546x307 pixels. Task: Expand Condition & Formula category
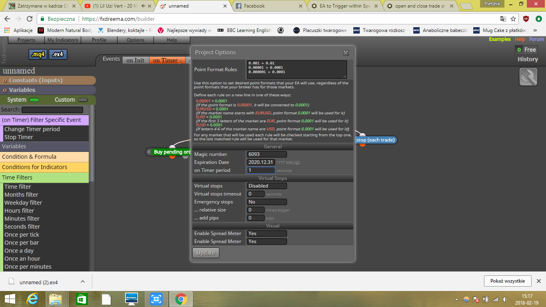click(44, 157)
